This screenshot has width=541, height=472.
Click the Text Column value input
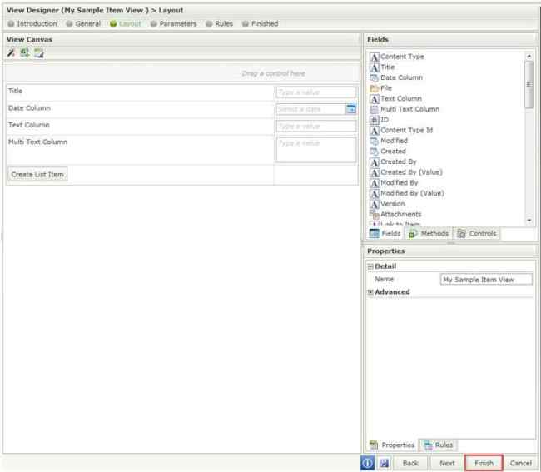coord(316,126)
